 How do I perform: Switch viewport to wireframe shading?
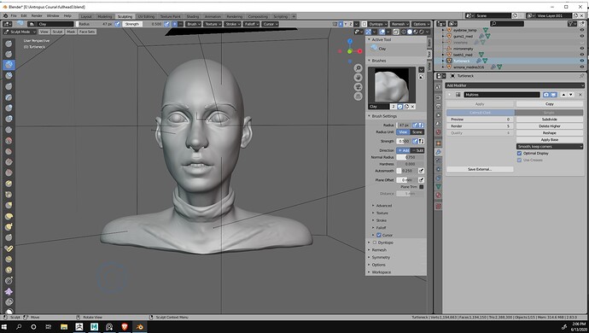(404, 32)
